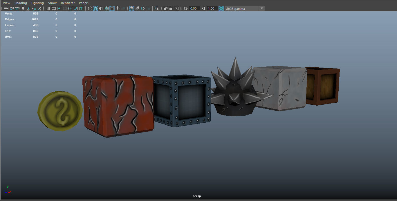
Task: Toggle Use Default Material icon
Action: tap(101, 8)
